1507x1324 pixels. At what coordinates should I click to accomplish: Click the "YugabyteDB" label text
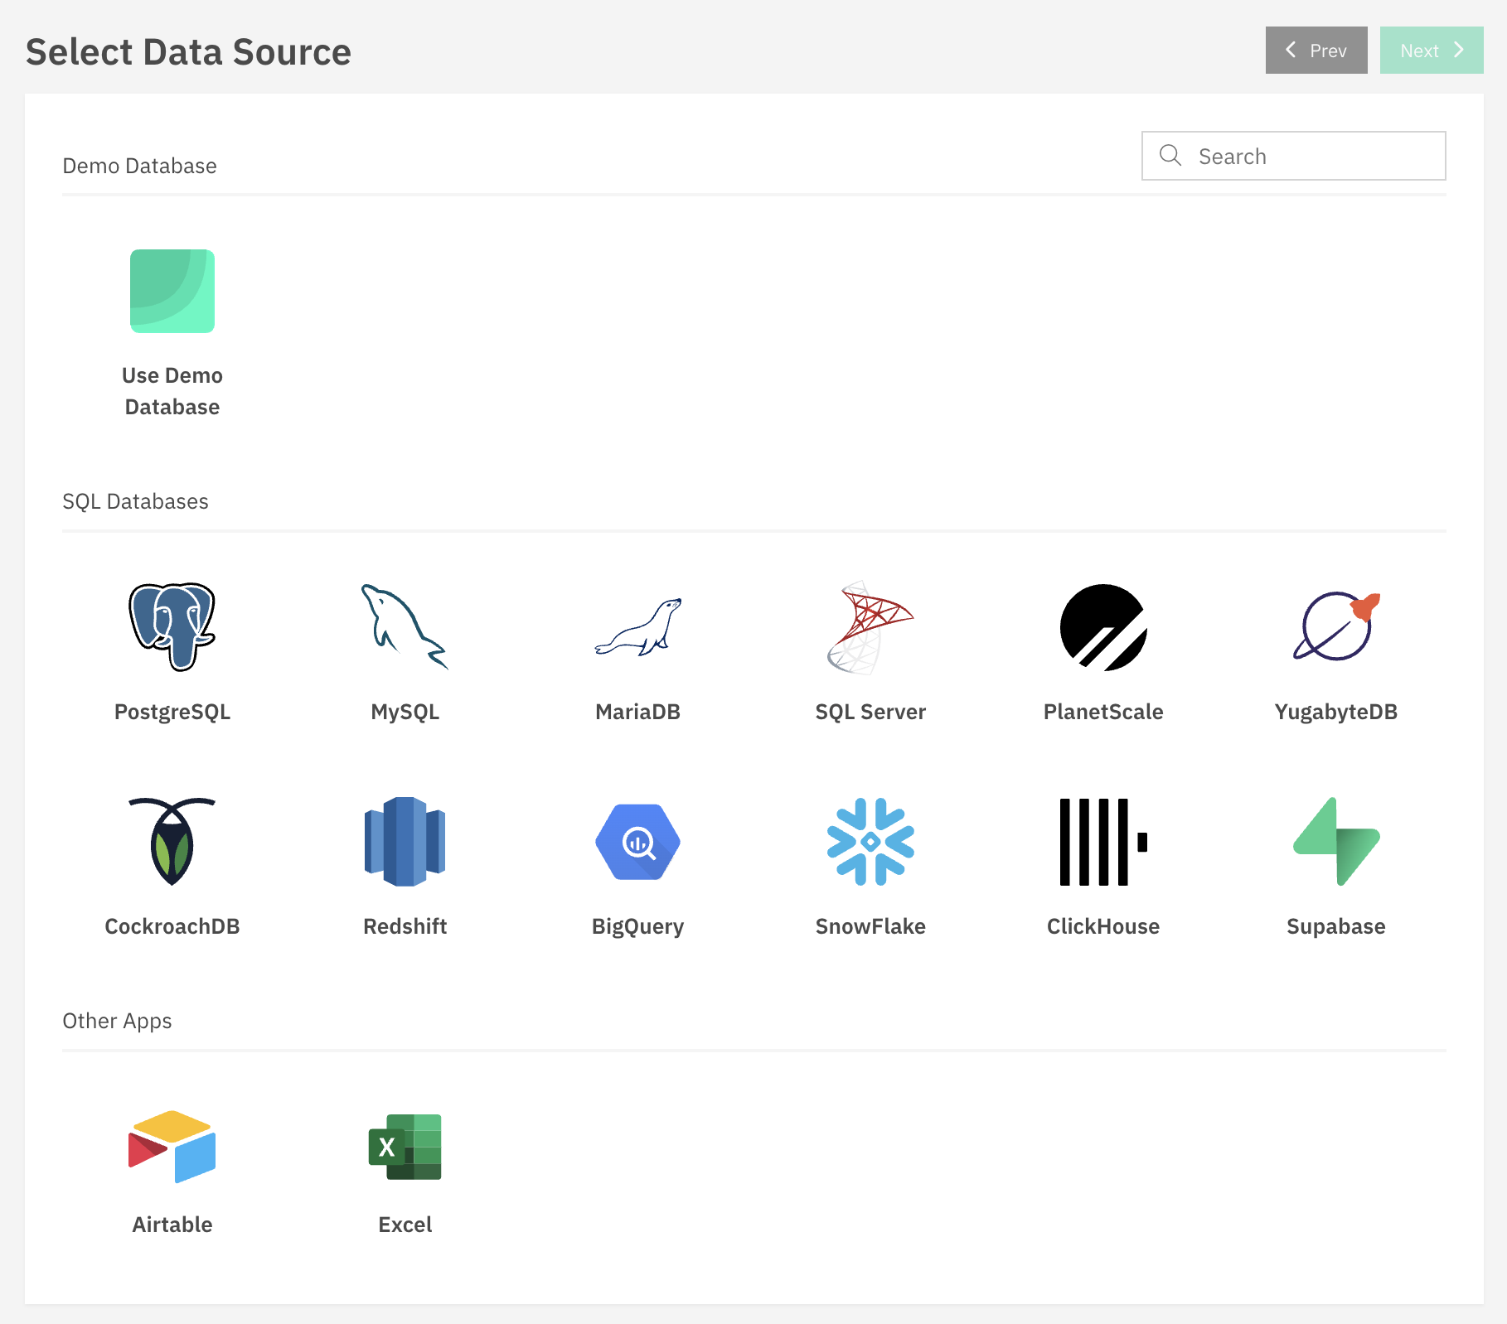1336,712
